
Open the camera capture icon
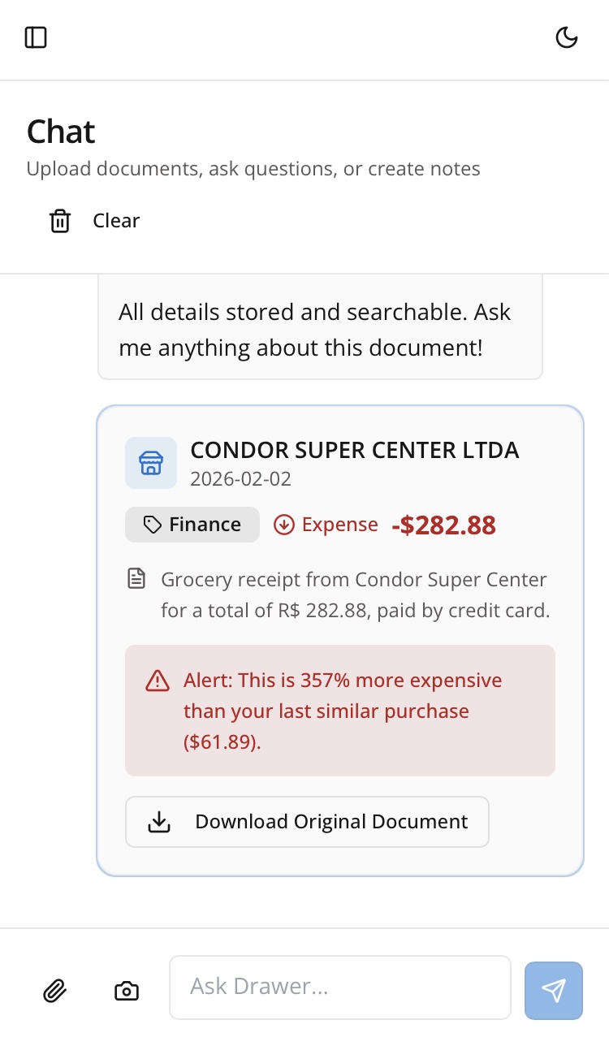pyautogui.click(x=126, y=991)
